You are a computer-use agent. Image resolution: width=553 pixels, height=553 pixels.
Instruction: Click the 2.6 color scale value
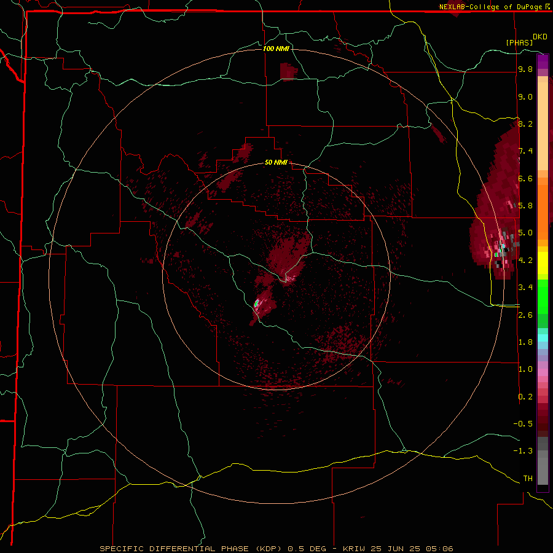525,315
